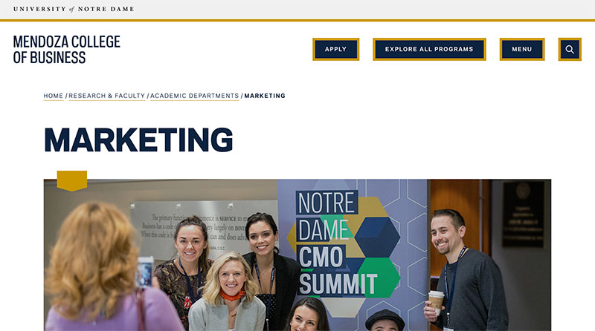The height and width of the screenshot is (331, 595).
Task: Go to HOME breadcrumb link
Action: point(53,96)
